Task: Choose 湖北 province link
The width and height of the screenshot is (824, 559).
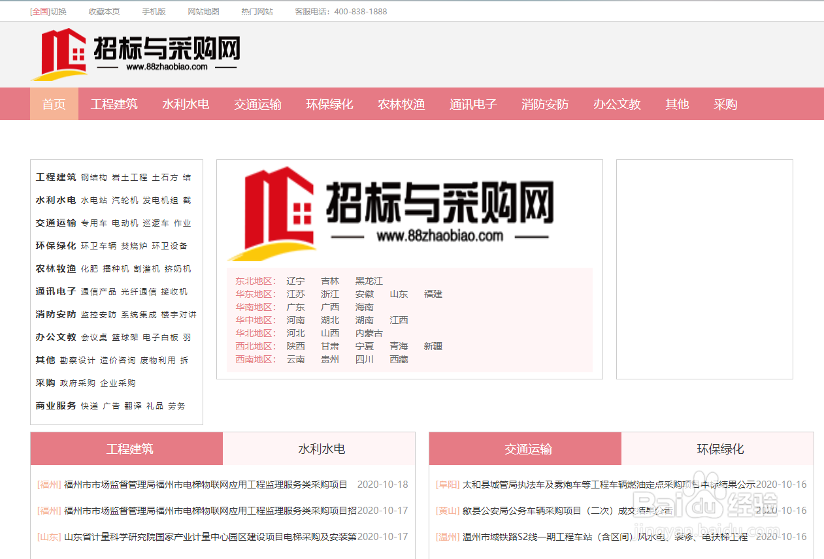Action: pyautogui.click(x=330, y=320)
